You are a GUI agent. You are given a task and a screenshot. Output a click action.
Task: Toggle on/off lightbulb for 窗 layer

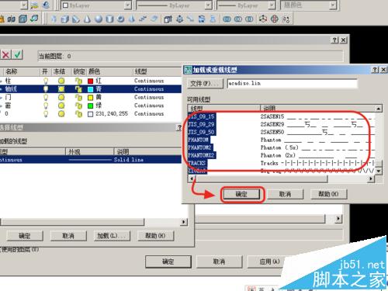pos(46,106)
